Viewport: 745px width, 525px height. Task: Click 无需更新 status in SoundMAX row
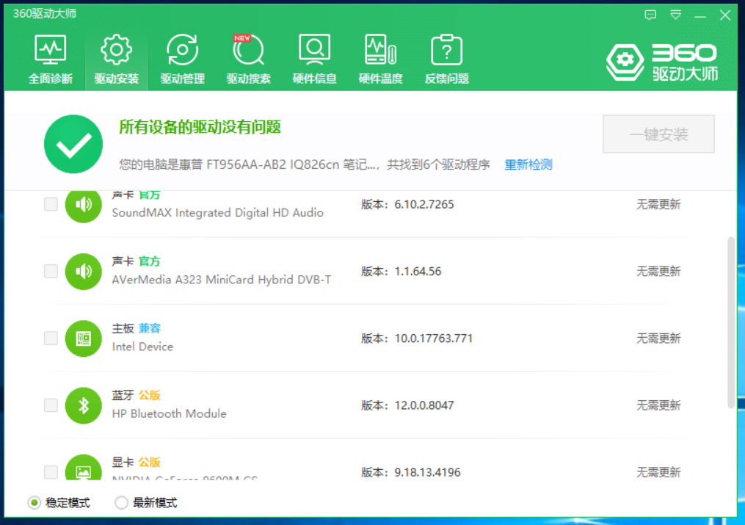(658, 204)
